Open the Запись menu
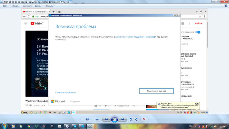Viewport: 229px width, 129px height. point(37,6)
